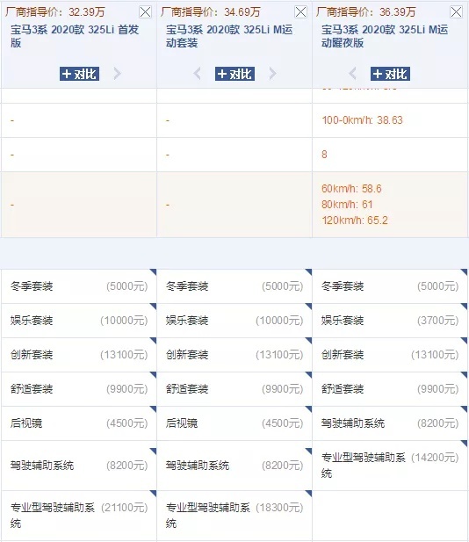Select 舒适套装 (9900元) in 首发版 column
Screen dimensions: 469x542
pos(79,389)
